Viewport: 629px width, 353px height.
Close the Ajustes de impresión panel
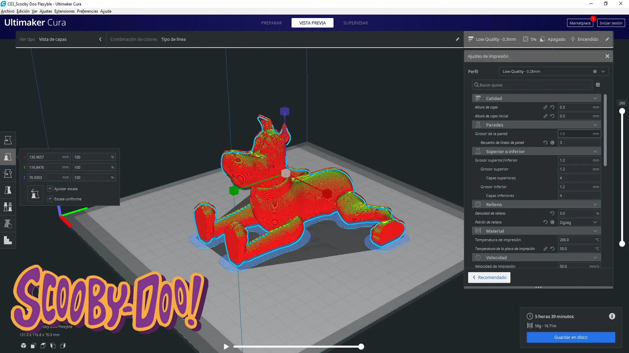click(x=607, y=56)
